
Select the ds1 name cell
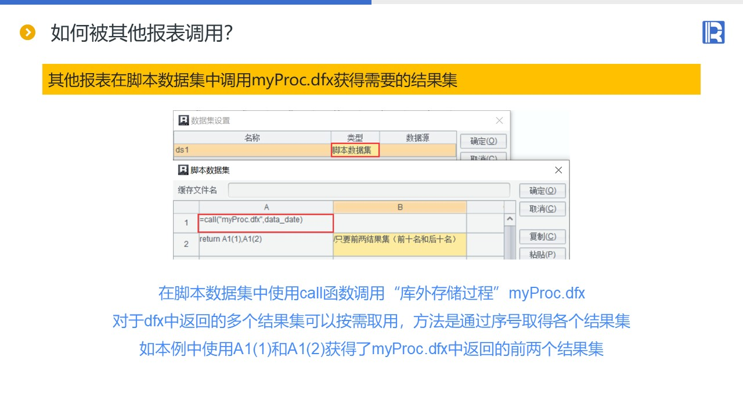(253, 150)
